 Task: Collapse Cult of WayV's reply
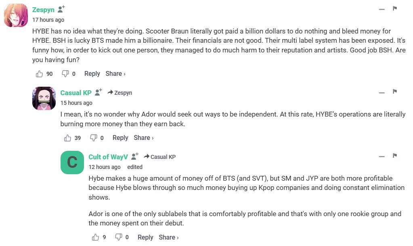click(x=382, y=156)
